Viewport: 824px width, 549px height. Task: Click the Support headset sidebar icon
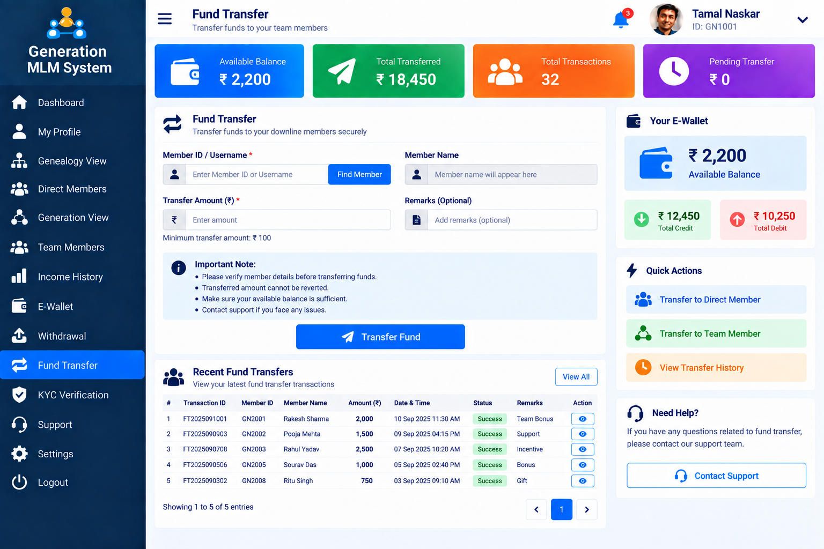coord(19,425)
